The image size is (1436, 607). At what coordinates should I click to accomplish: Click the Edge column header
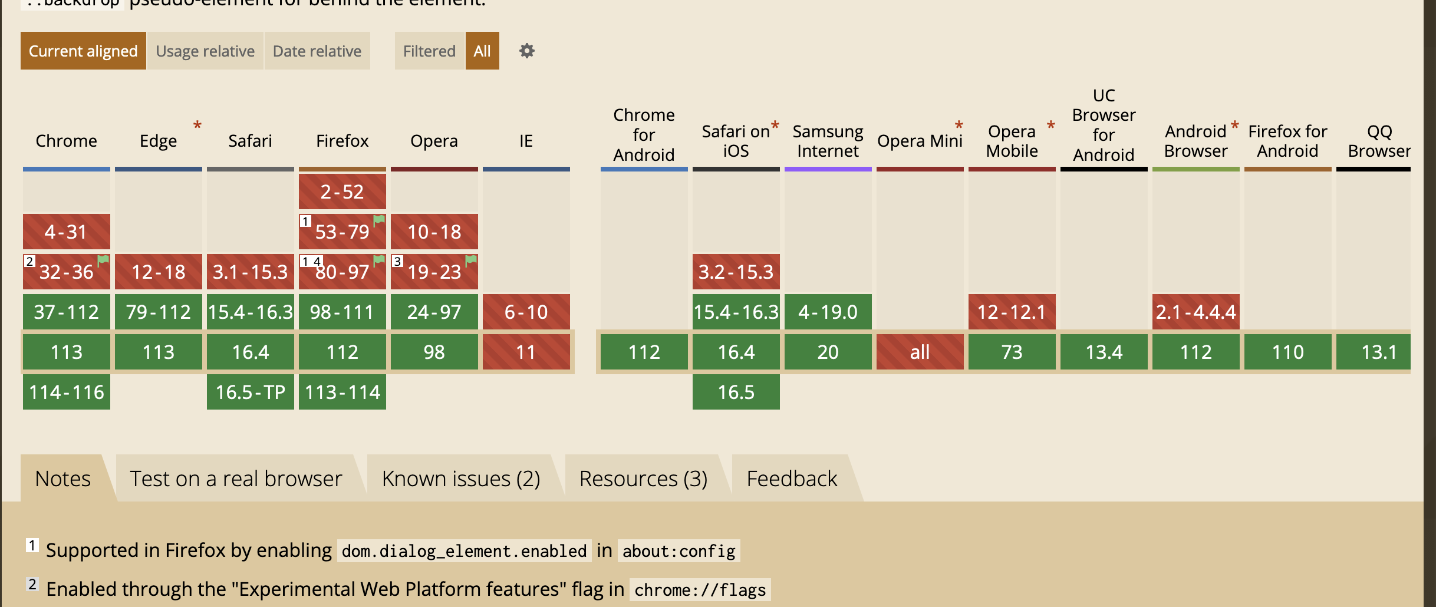tap(158, 141)
